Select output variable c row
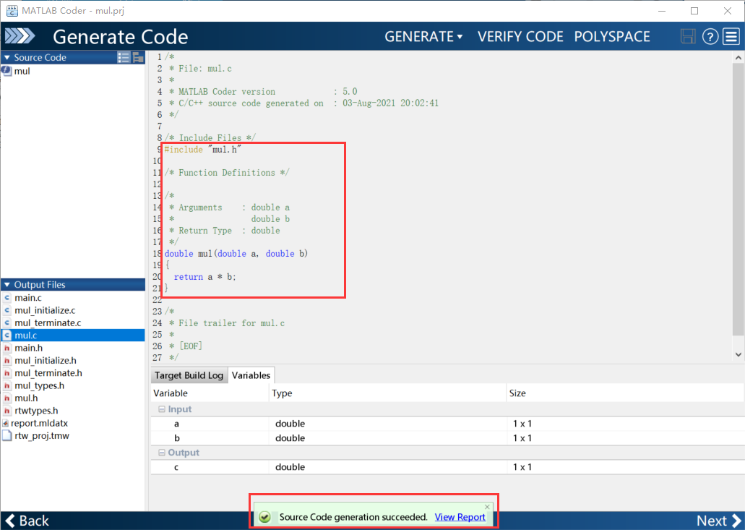This screenshot has width=745, height=530. pyautogui.click(x=447, y=467)
